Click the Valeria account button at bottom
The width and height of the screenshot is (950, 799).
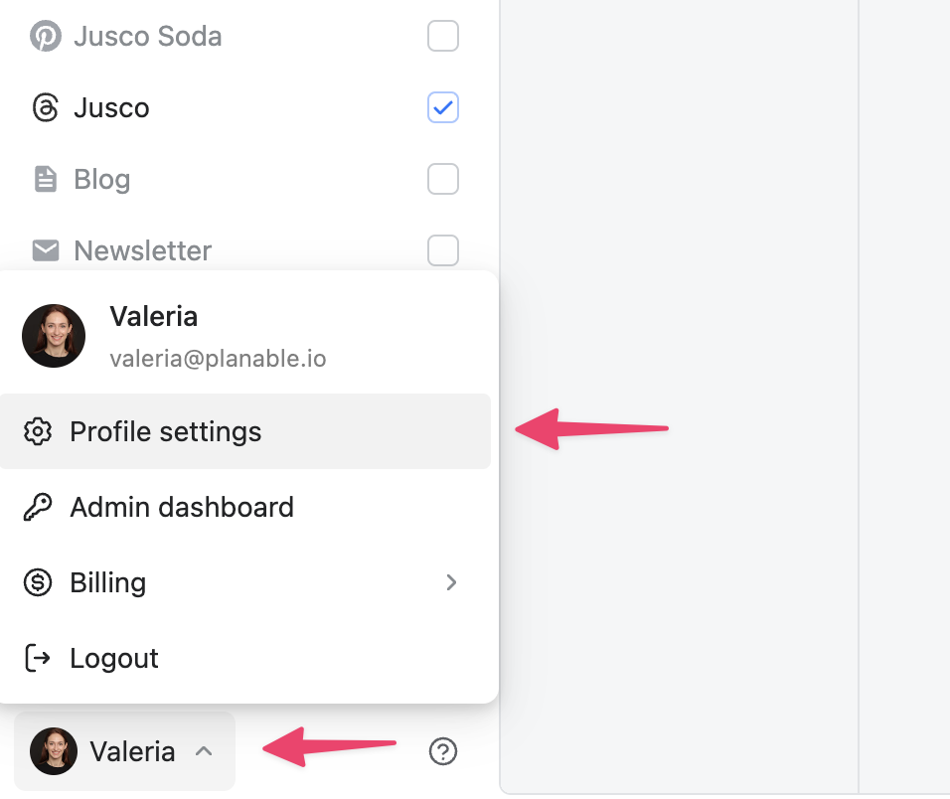click(x=124, y=751)
